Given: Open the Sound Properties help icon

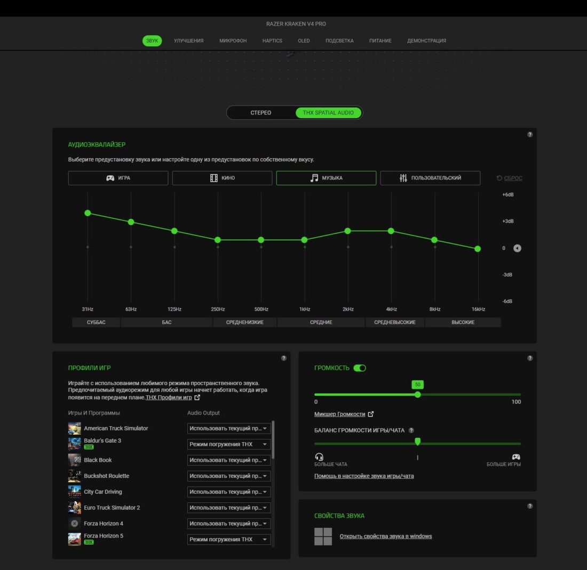Looking at the screenshot, I should pyautogui.click(x=530, y=506).
